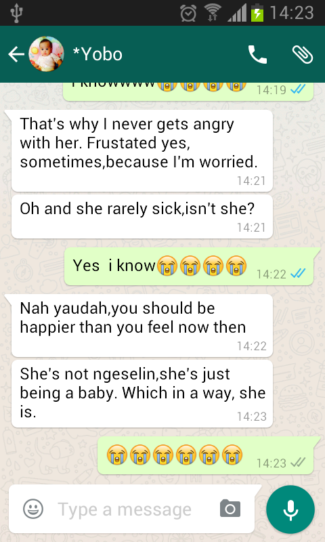Tap the battery charging icon
Screen dimensions: 325x542
[257, 13]
